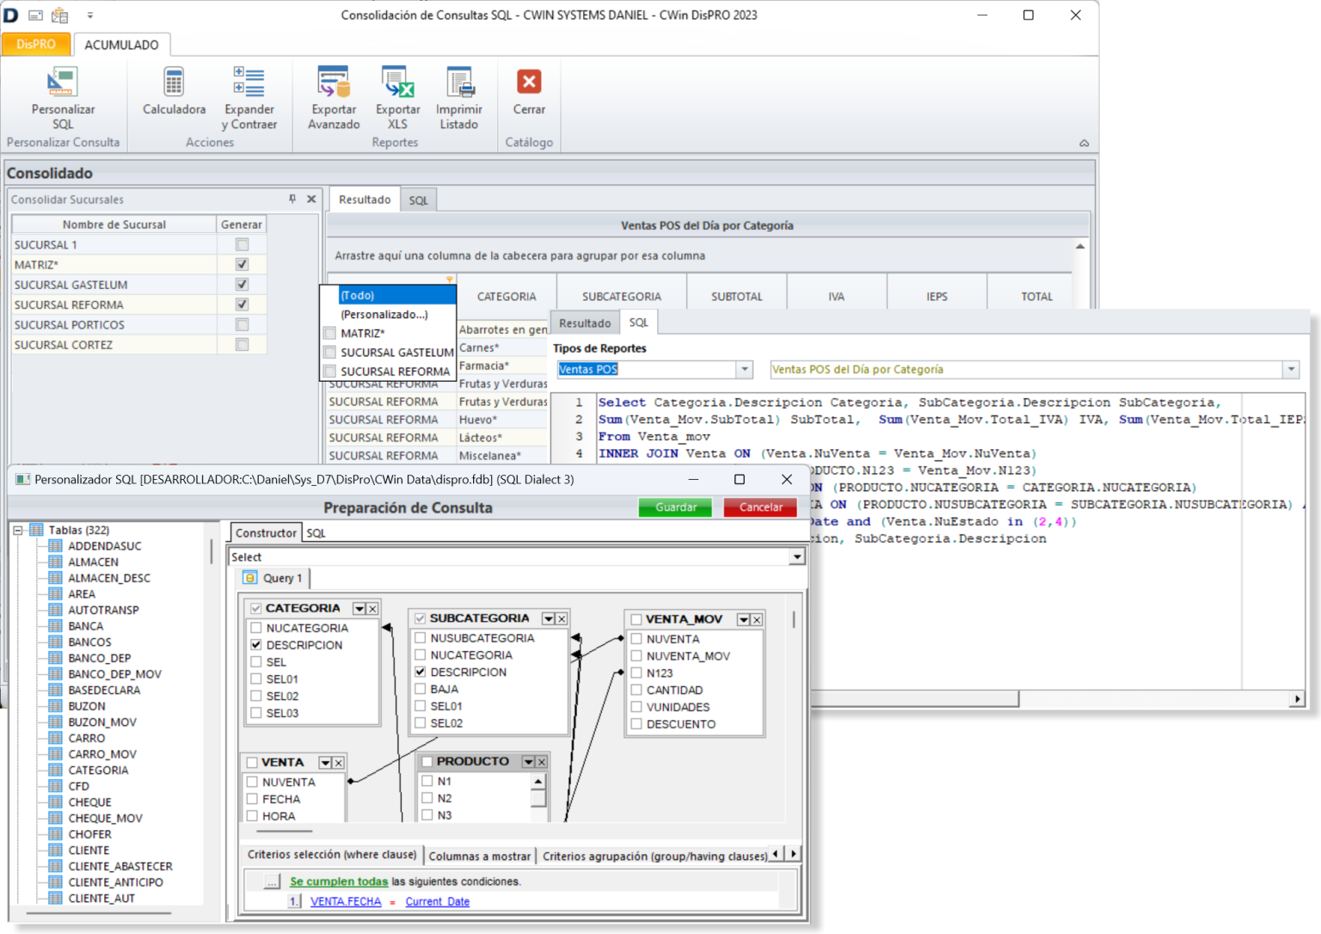Viewport: 1321px width, 934px height.
Task: Click the Expander y Contraer icon
Action: [249, 83]
